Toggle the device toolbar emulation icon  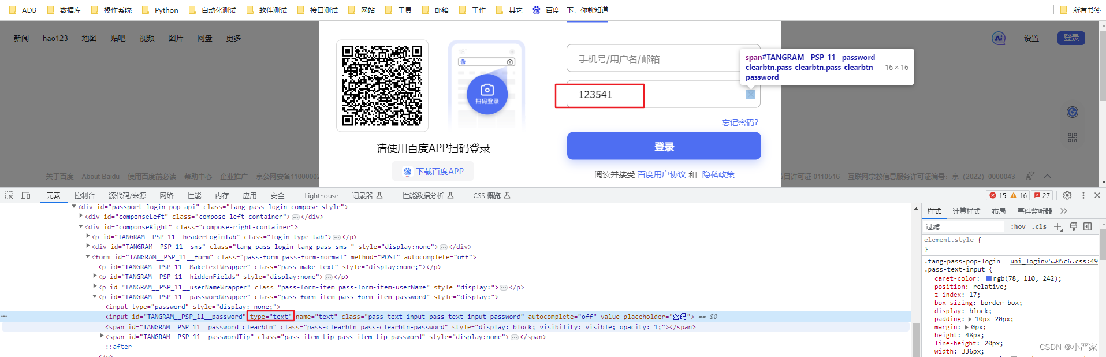(26, 195)
